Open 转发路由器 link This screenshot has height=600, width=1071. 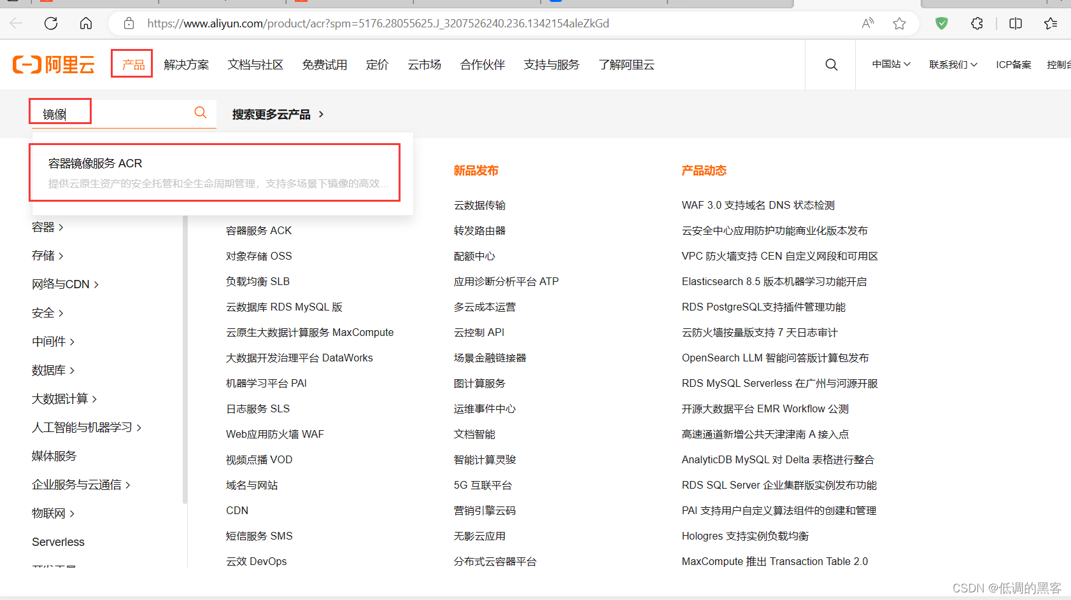tap(479, 230)
